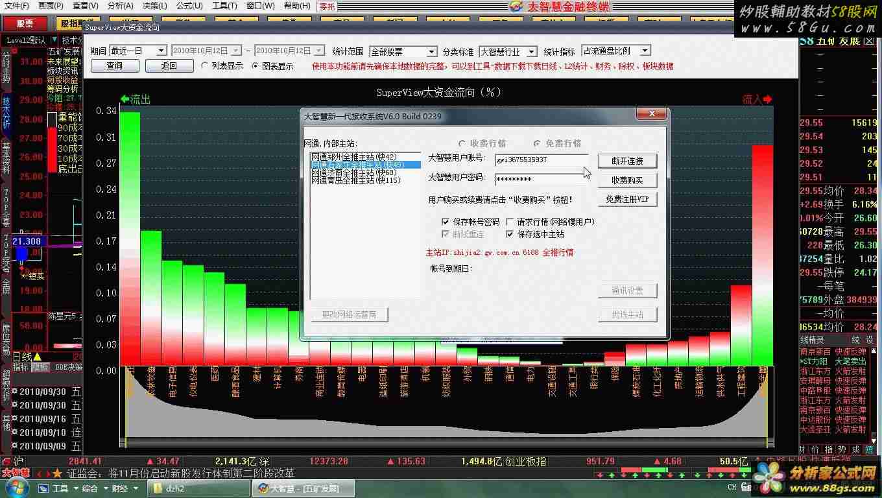Click the tall red 有色金属 inflow bar

pyautogui.click(x=763, y=255)
